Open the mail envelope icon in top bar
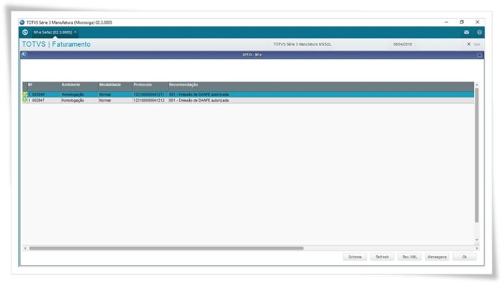Image resolution: width=502 pixels, height=284 pixels. click(467, 32)
